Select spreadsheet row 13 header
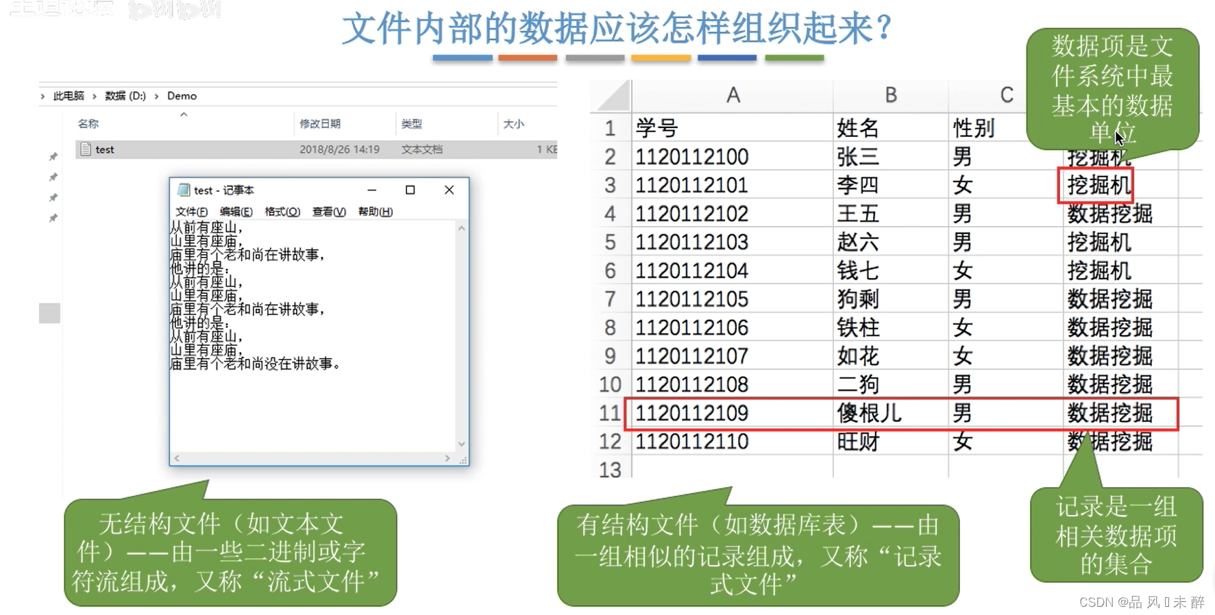The image size is (1215, 615). click(x=611, y=470)
